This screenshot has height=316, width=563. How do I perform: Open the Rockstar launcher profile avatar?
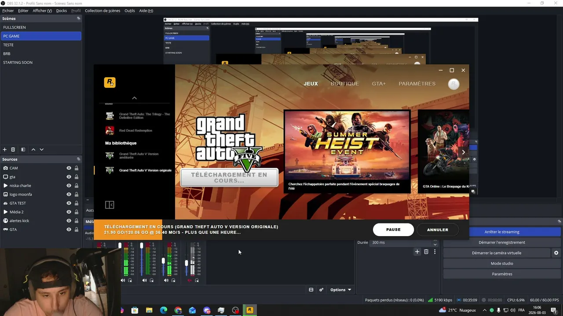click(453, 84)
